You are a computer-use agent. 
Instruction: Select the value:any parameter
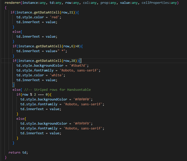pyautogui.click(x=129, y=3)
